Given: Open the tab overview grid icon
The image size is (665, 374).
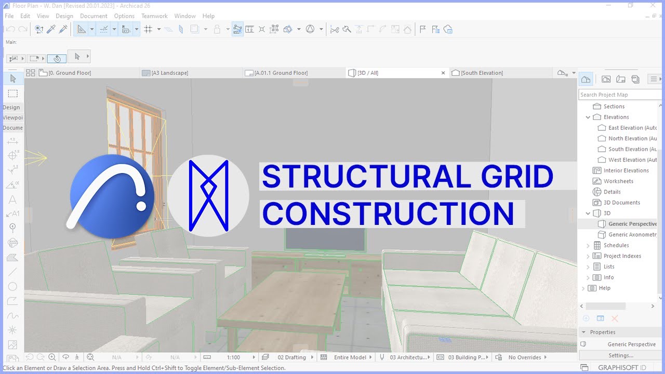Looking at the screenshot, I should coord(30,73).
